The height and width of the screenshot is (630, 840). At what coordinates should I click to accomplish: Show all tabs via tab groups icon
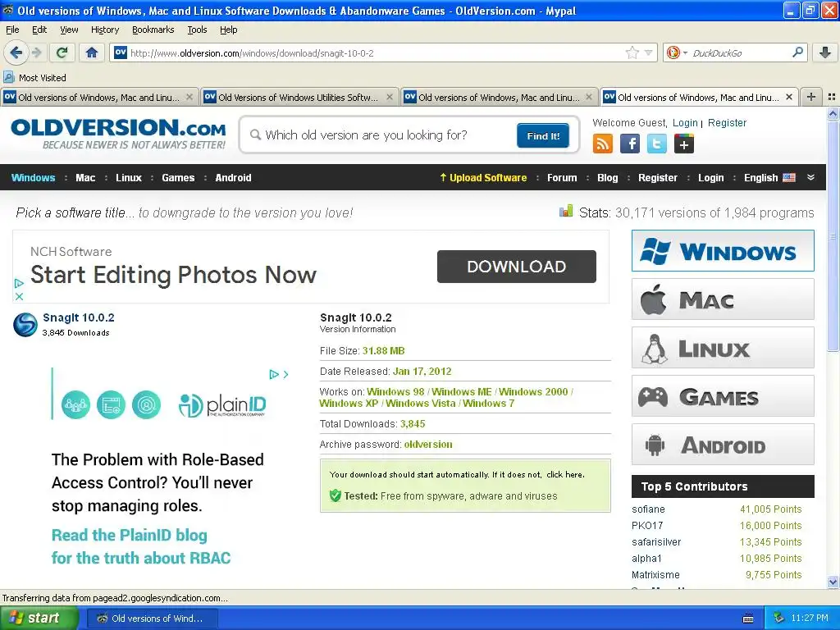(x=832, y=97)
